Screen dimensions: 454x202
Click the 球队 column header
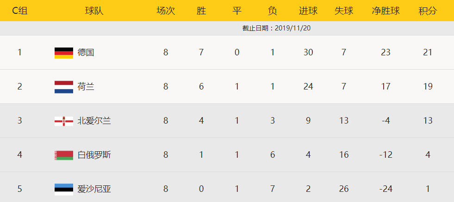point(94,11)
